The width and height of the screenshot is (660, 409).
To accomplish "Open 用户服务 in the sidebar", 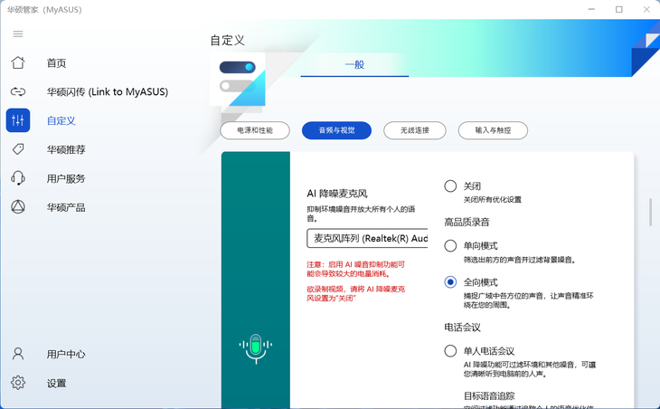I will click(66, 178).
